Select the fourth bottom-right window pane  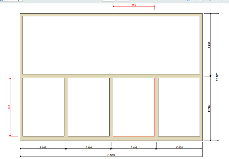tap(179, 107)
